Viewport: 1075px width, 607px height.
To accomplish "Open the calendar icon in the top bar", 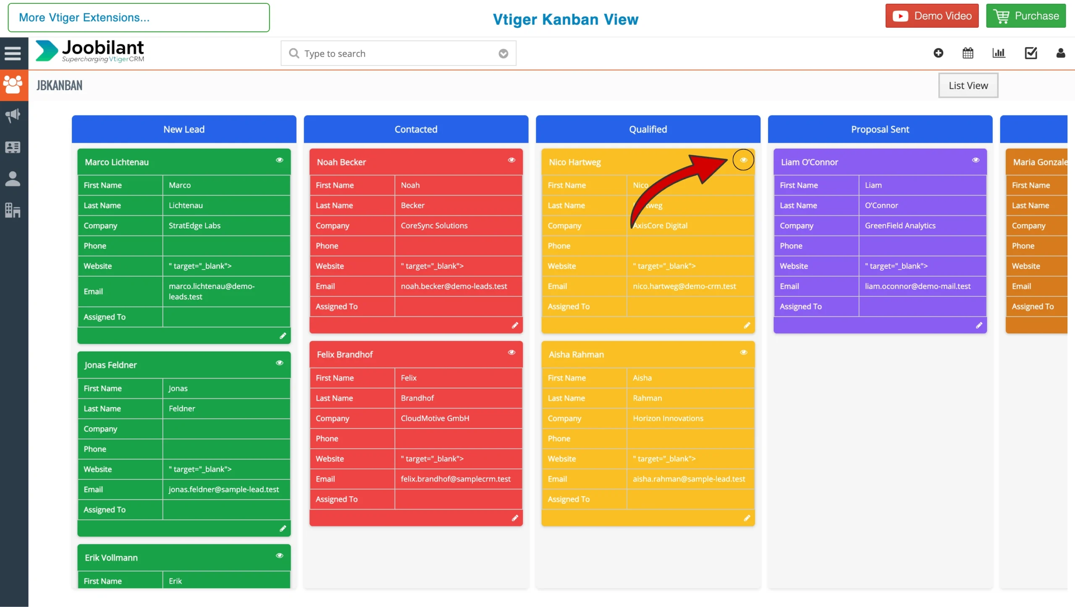I will click(x=968, y=53).
